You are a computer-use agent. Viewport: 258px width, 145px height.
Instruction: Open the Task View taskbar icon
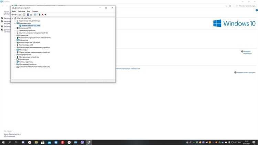pyautogui.click(x=16, y=142)
